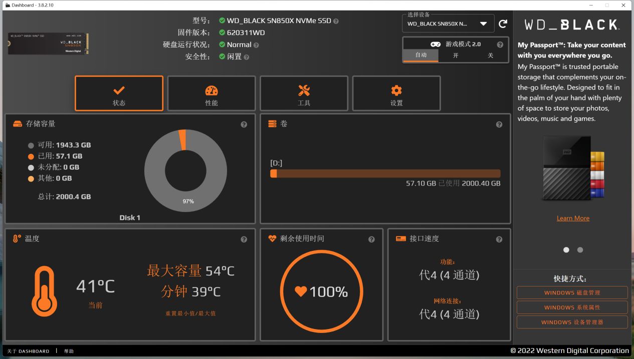
Task: Click green check next to firmware version
Action: tap(222, 32)
